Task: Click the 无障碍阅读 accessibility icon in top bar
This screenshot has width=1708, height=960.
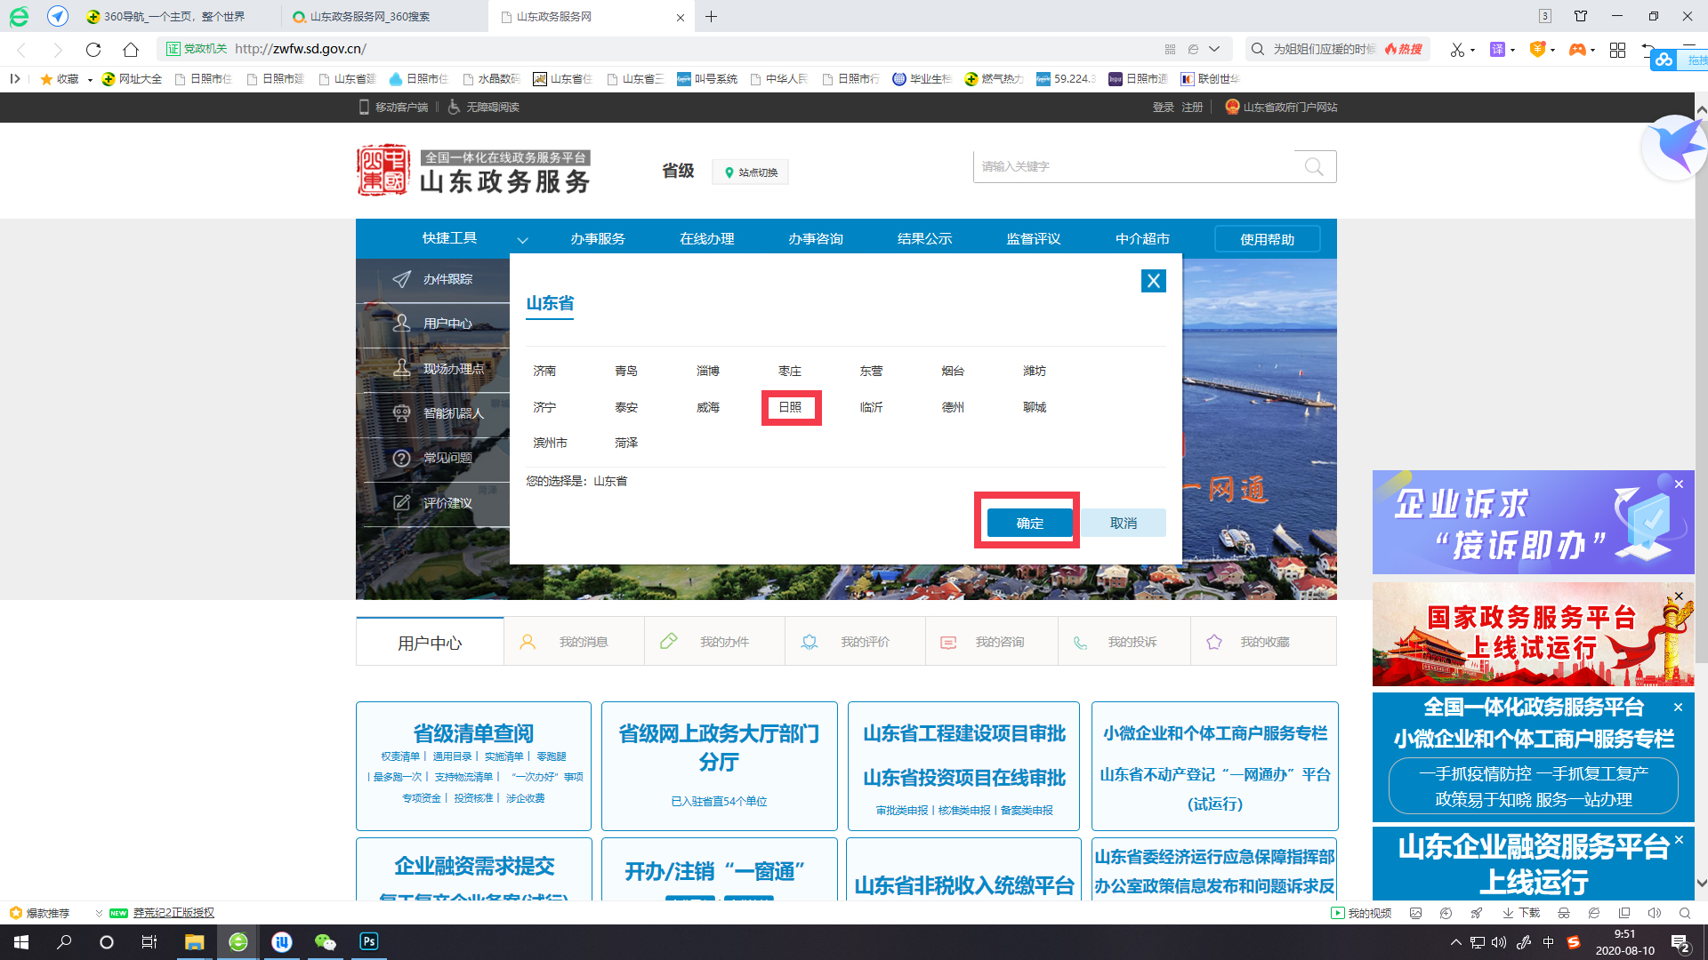Action: tap(455, 107)
